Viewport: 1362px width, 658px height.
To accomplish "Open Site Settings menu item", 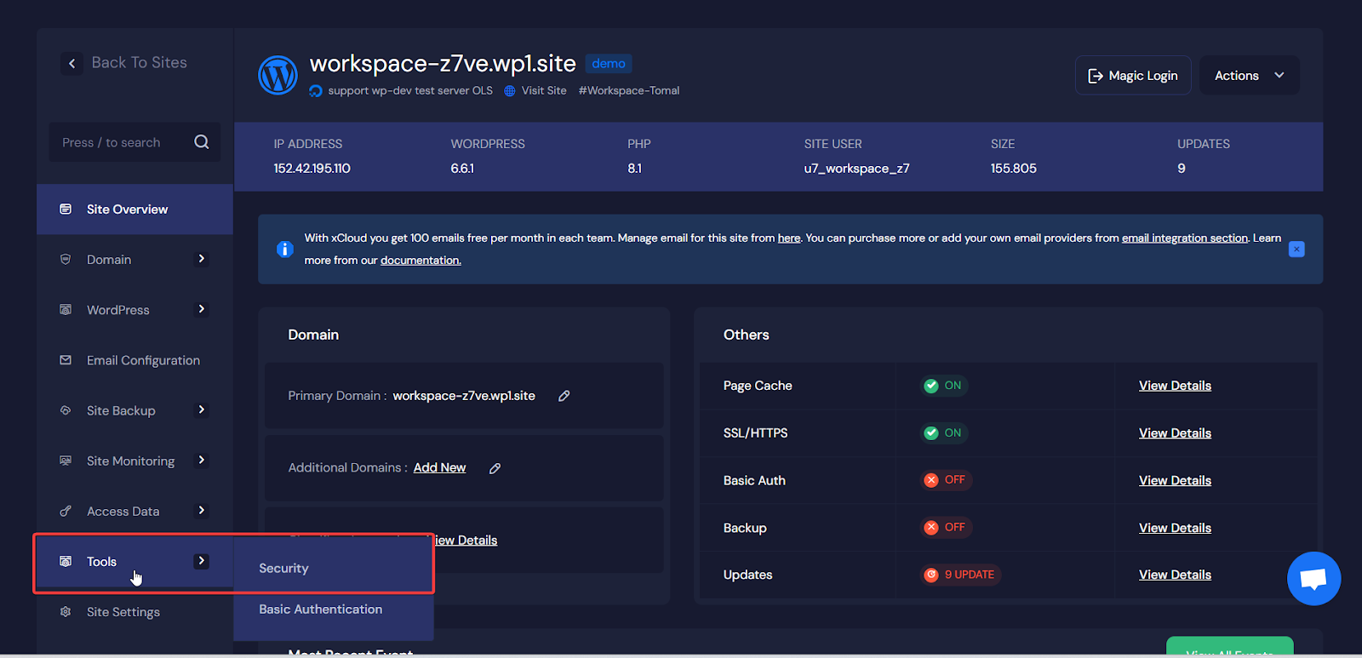I will (134, 611).
